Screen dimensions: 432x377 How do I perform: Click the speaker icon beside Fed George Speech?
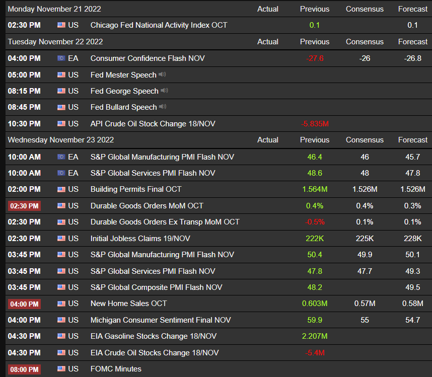pos(164,91)
